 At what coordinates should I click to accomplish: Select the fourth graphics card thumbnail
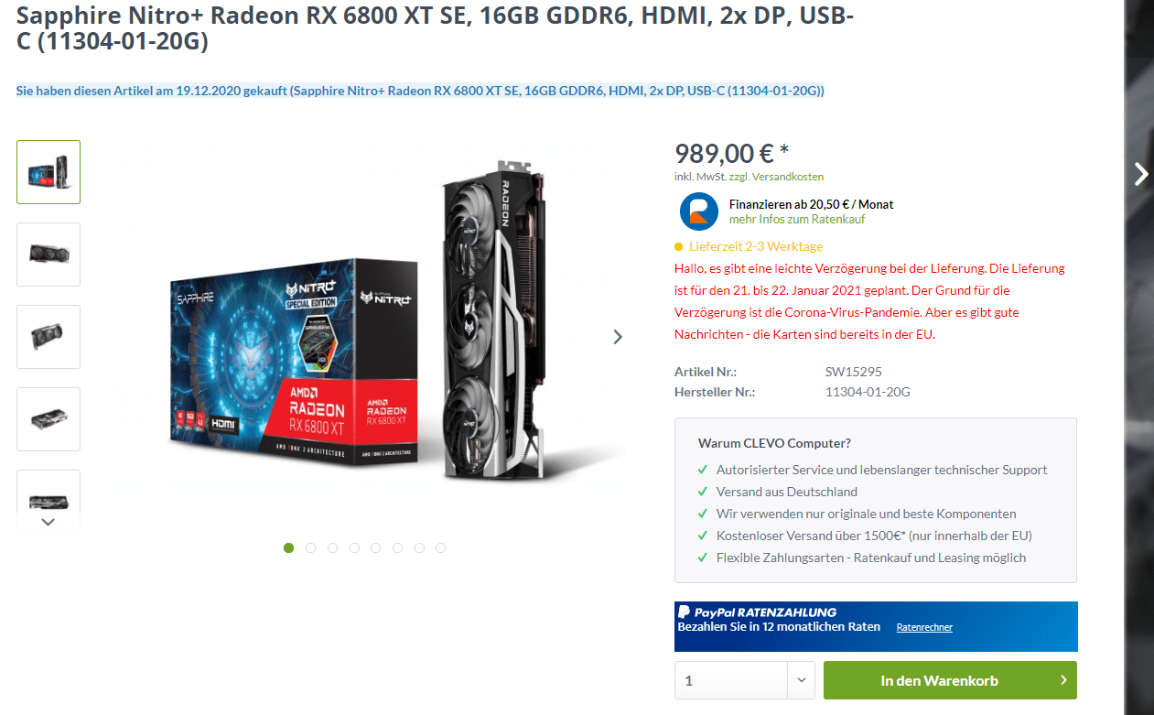(49, 419)
